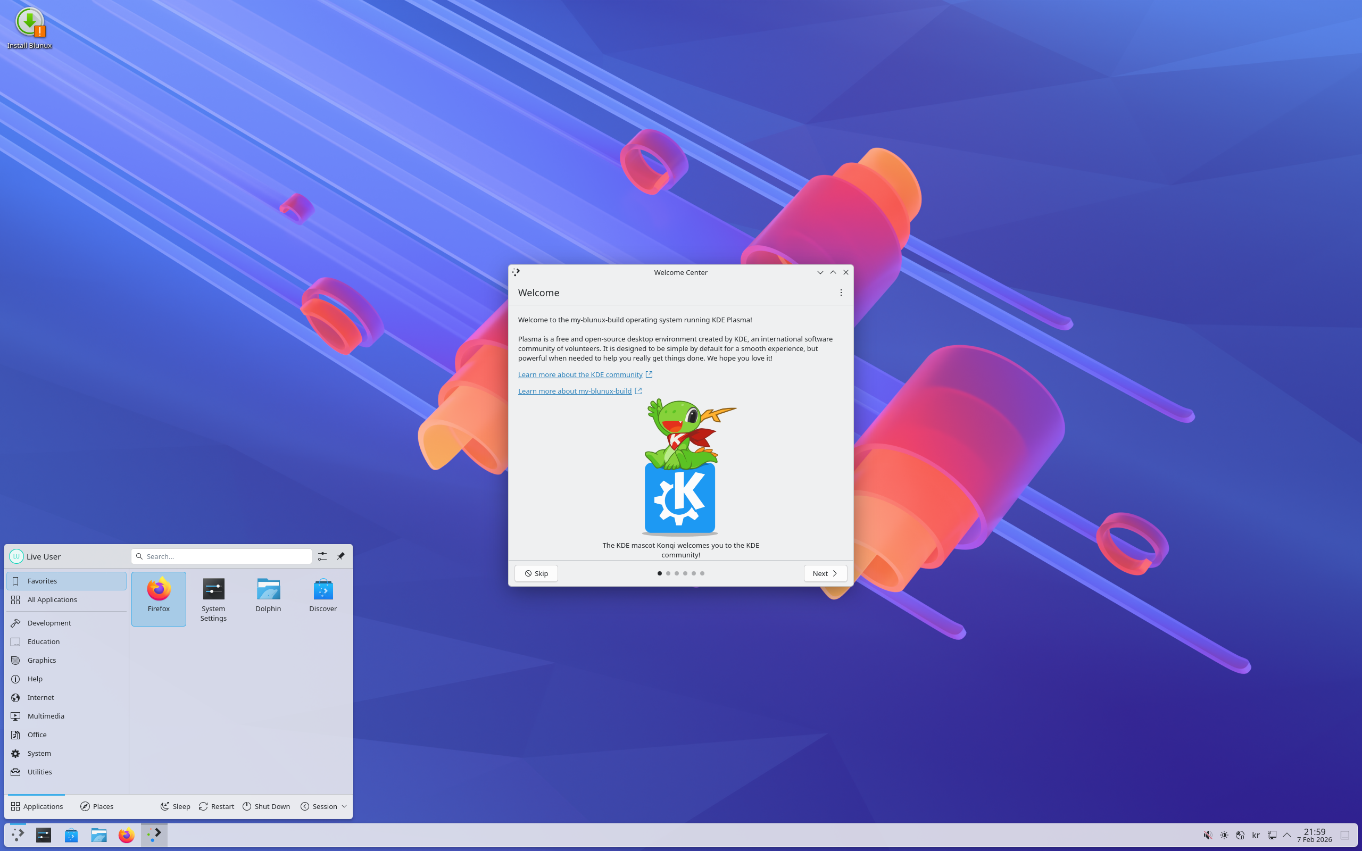Launch Firefox from the taskbar

tap(126, 835)
